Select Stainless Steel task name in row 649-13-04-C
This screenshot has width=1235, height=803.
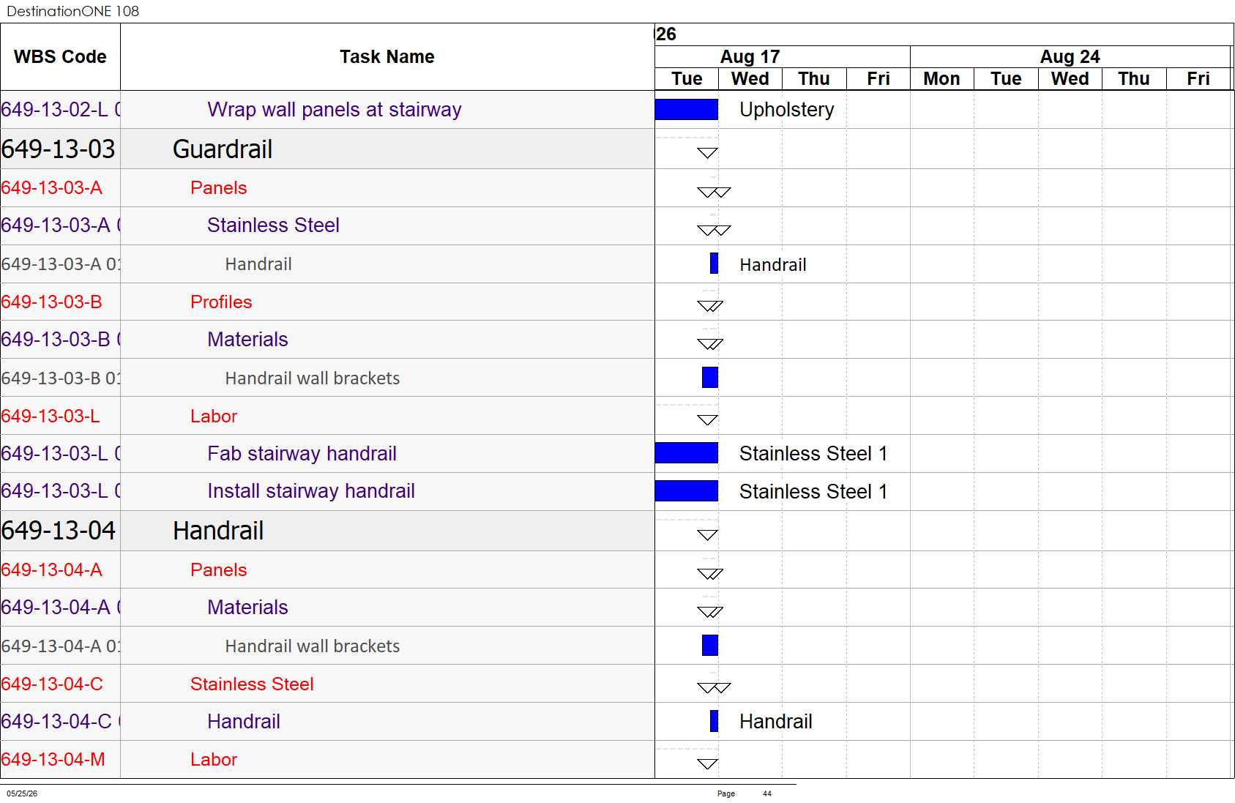coord(252,684)
